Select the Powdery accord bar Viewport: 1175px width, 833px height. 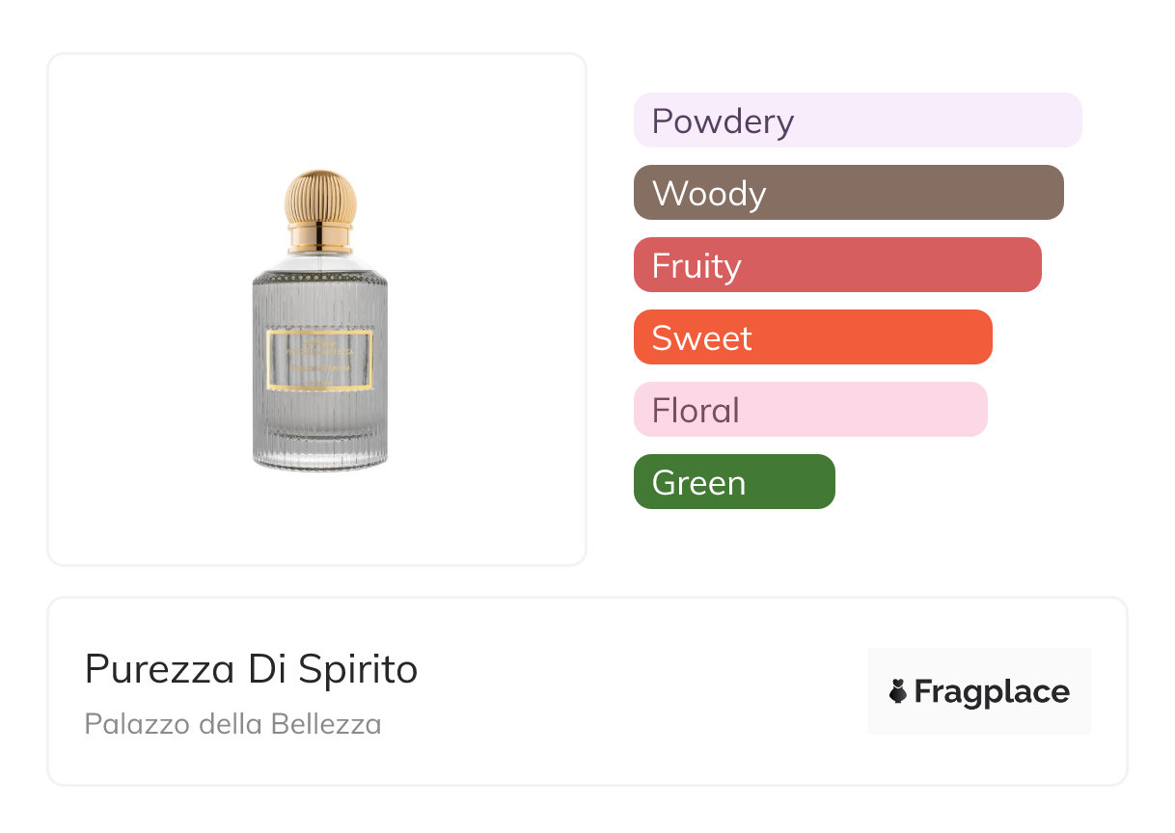[857, 121]
